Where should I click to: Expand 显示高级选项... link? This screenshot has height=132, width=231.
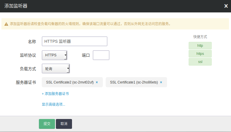click(54, 104)
